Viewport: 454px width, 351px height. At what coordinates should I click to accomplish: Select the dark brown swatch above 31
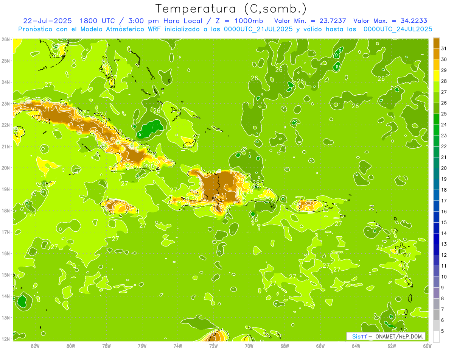point(436,43)
